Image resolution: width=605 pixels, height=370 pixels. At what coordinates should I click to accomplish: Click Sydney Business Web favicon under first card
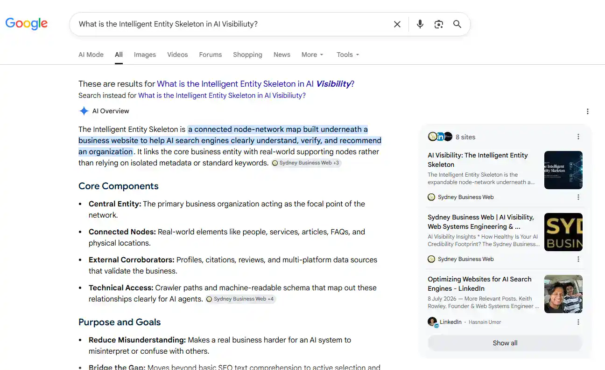431,197
